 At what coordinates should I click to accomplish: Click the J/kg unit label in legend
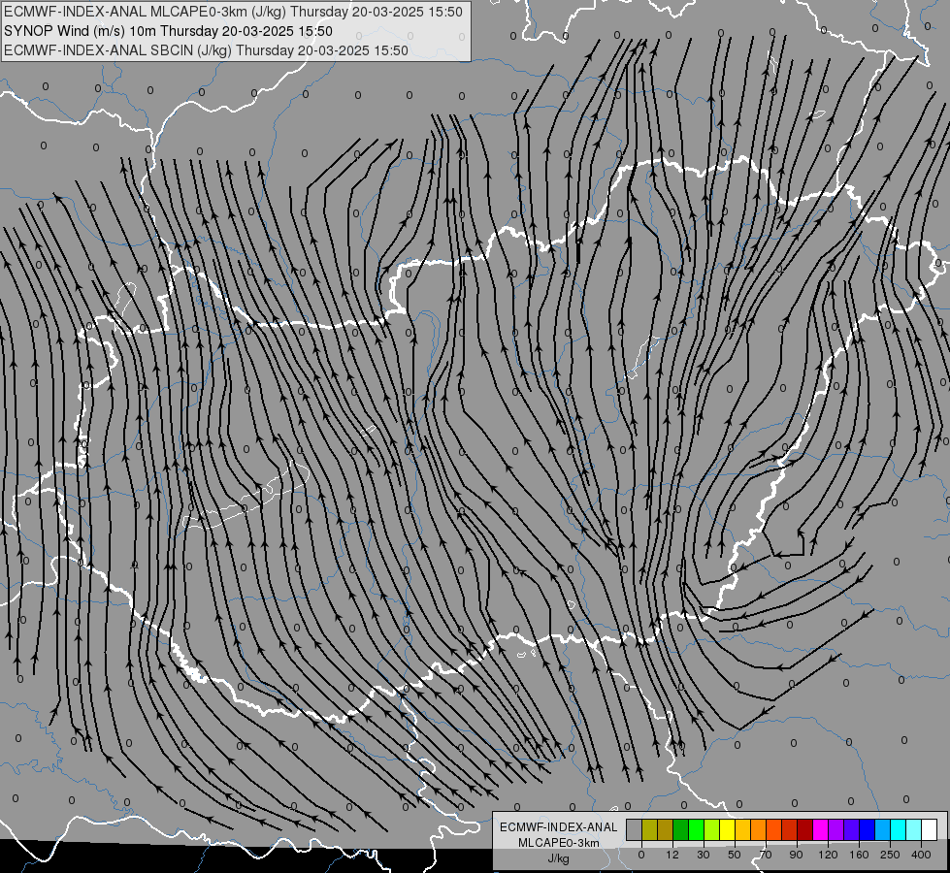pos(559,858)
